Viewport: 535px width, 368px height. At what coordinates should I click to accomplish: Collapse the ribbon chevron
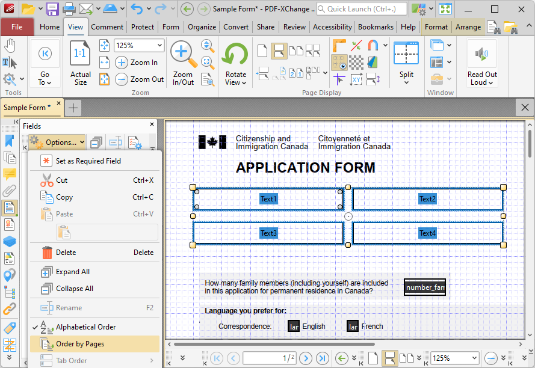(x=528, y=26)
